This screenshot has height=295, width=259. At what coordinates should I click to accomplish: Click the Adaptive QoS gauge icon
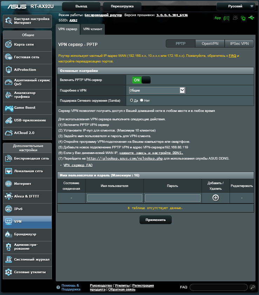[8, 82]
